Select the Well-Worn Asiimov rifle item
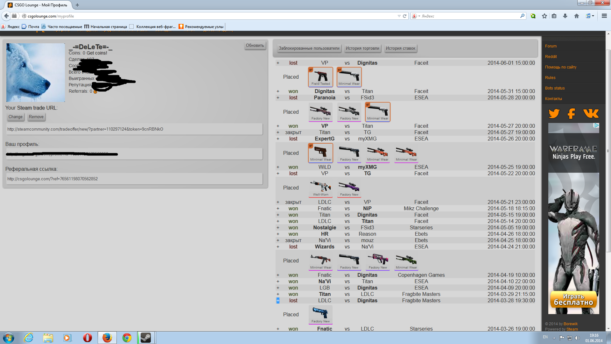The height and width of the screenshot is (344, 611). 320,188
